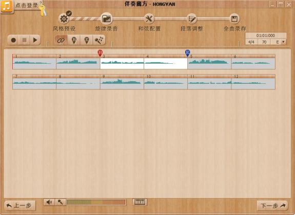Expand the key E dropdown arrow
Viewport: 295px width, 215px height.
coord(283,42)
